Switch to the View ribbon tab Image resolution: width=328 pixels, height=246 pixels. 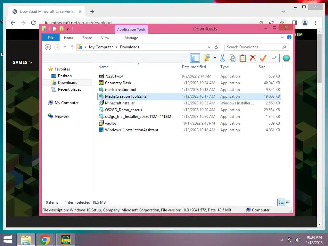[105, 38]
